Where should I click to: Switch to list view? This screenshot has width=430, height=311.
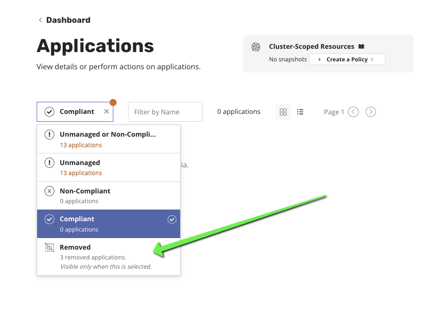click(x=300, y=112)
